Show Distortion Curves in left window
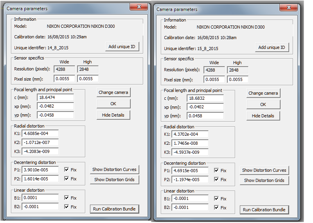The image size is (313, 223). [x=114, y=169]
